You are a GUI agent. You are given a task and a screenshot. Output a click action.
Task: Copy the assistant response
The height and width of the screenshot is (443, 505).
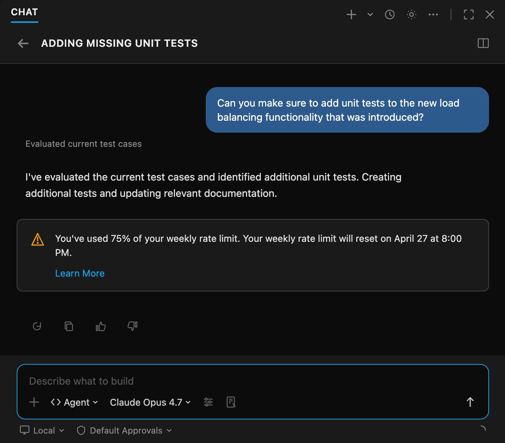coord(69,326)
